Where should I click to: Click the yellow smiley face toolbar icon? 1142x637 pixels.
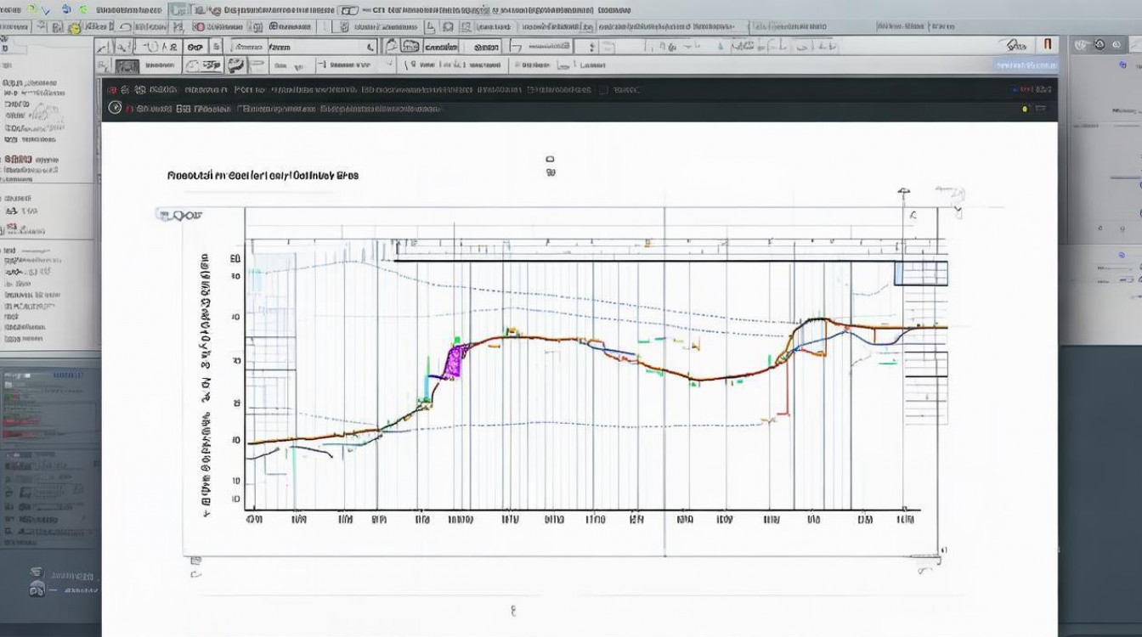point(76,29)
